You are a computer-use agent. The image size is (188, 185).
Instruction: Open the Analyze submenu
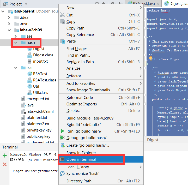click(x=101, y=68)
